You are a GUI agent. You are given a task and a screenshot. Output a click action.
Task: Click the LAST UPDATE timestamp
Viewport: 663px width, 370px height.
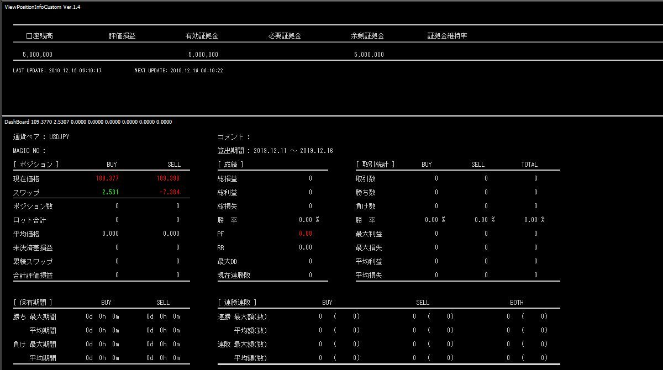(57, 71)
